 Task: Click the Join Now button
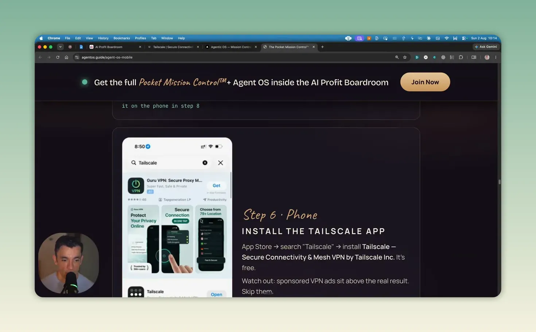pyautogui.click(x=425, y=82)
